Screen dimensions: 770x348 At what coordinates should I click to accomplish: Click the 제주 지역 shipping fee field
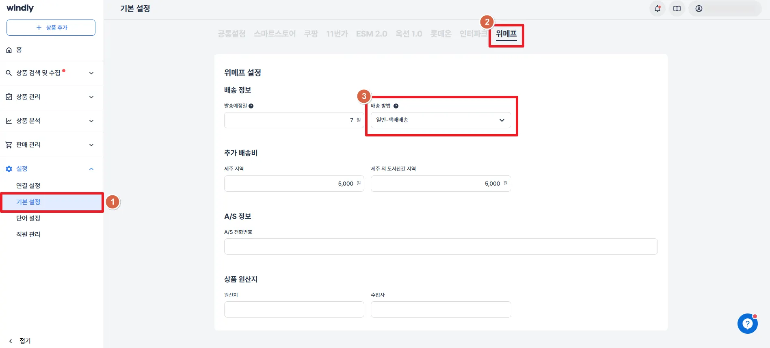(x=294, y=184)
